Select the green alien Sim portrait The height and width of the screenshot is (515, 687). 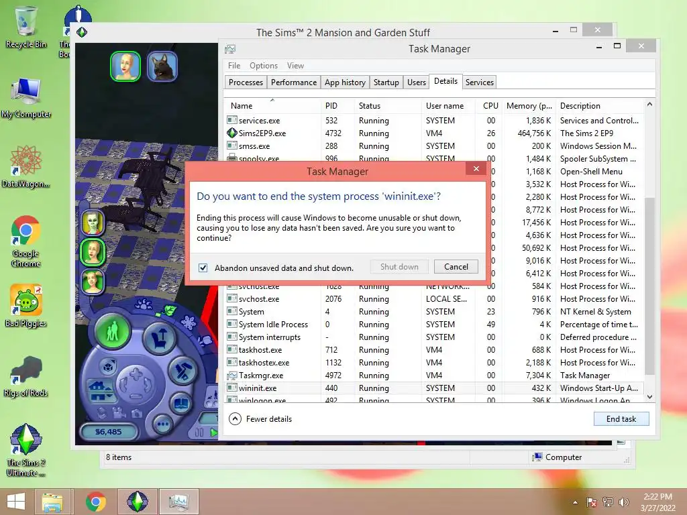coord(93,223)
